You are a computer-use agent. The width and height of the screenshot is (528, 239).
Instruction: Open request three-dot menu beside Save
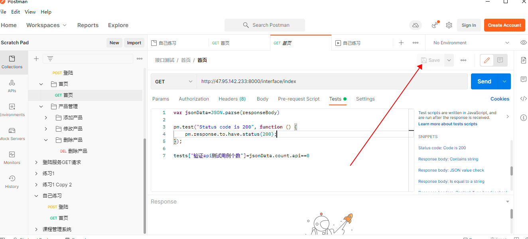[x=463, y=60]
